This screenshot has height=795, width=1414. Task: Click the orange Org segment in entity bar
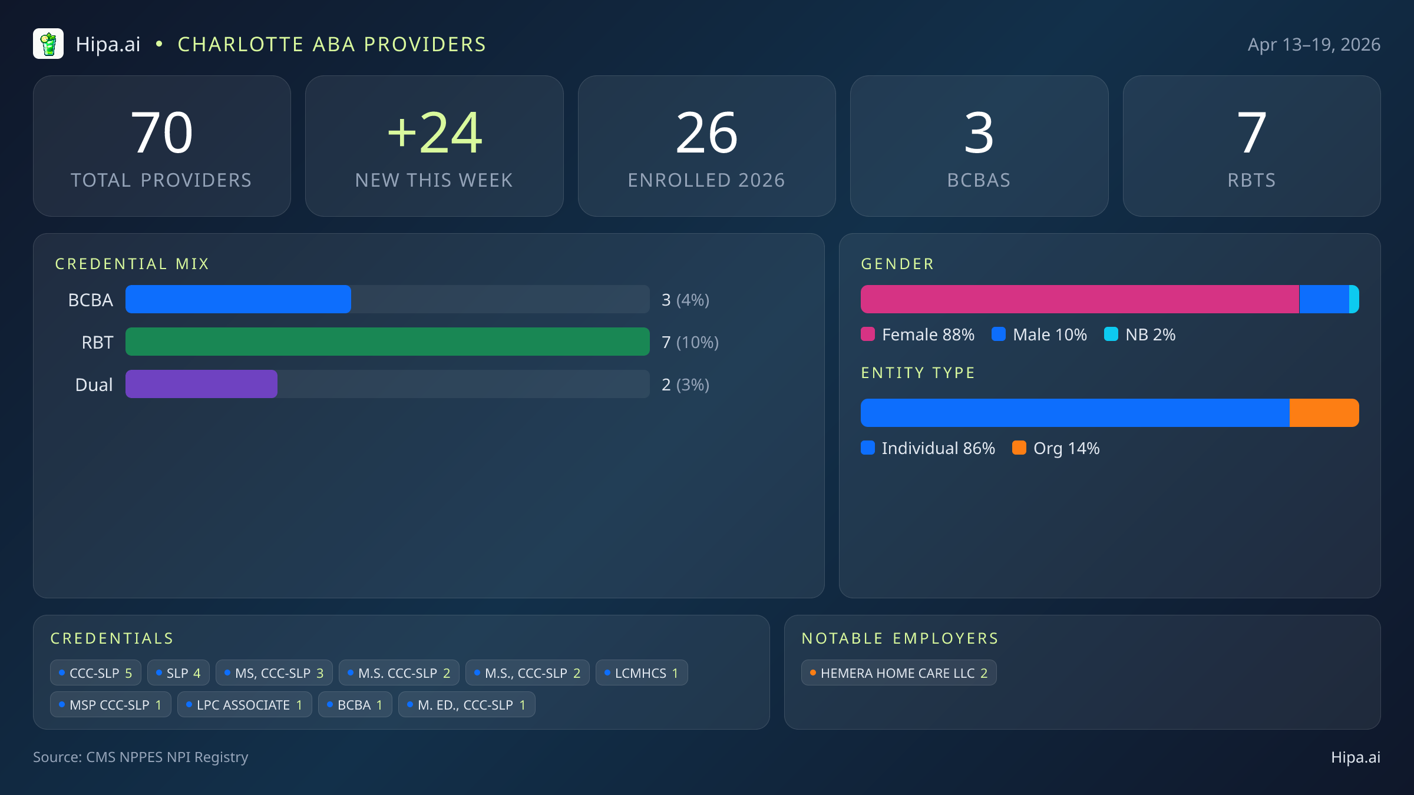1324,413
